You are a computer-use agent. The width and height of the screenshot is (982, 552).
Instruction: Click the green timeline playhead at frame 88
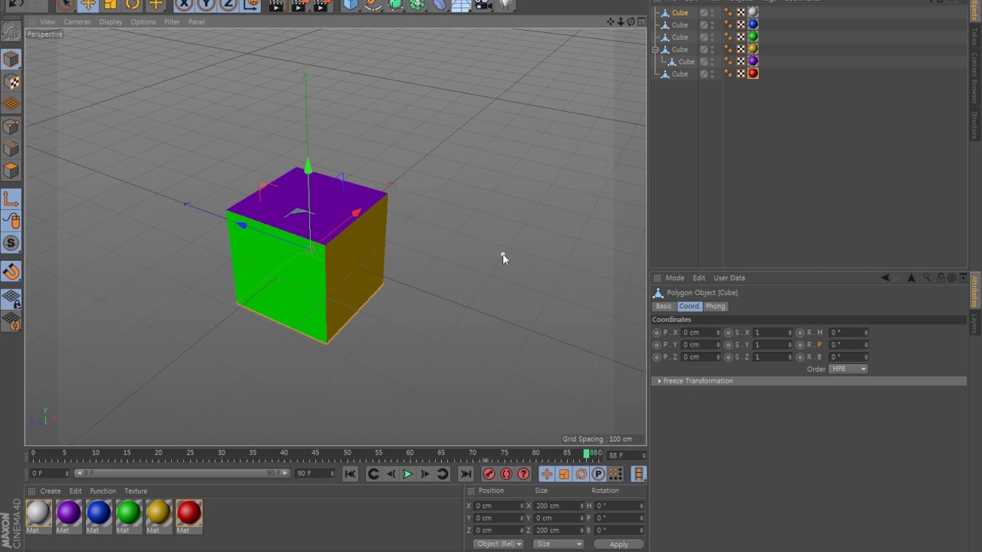pos(587,454)
